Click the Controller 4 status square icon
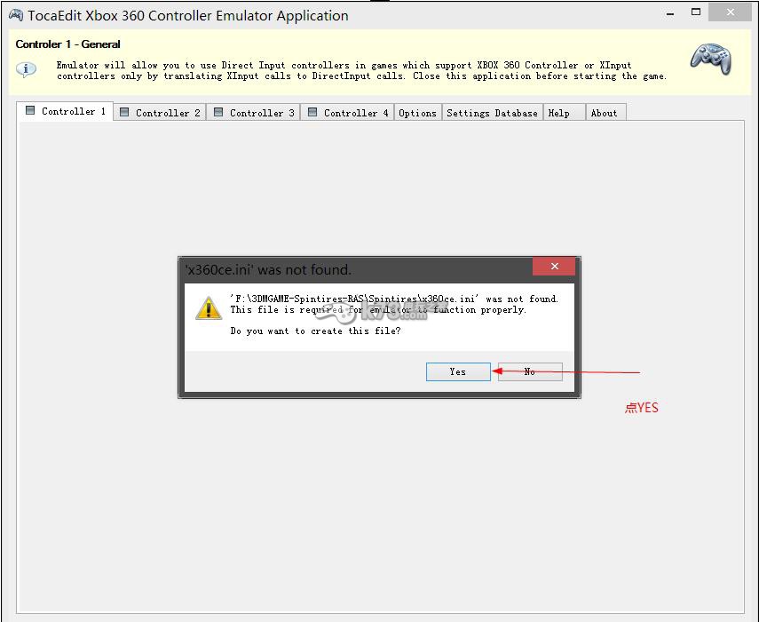The height and width of the screenshot is (622, 759). (x=312, y=113)
